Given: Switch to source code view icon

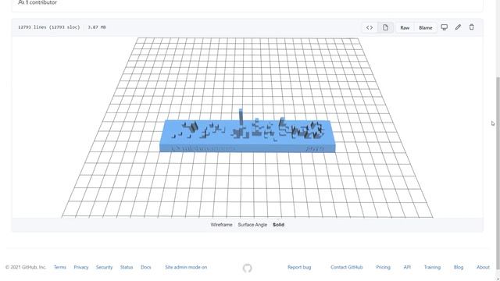Looking at the screenshot, I should 370,28.
